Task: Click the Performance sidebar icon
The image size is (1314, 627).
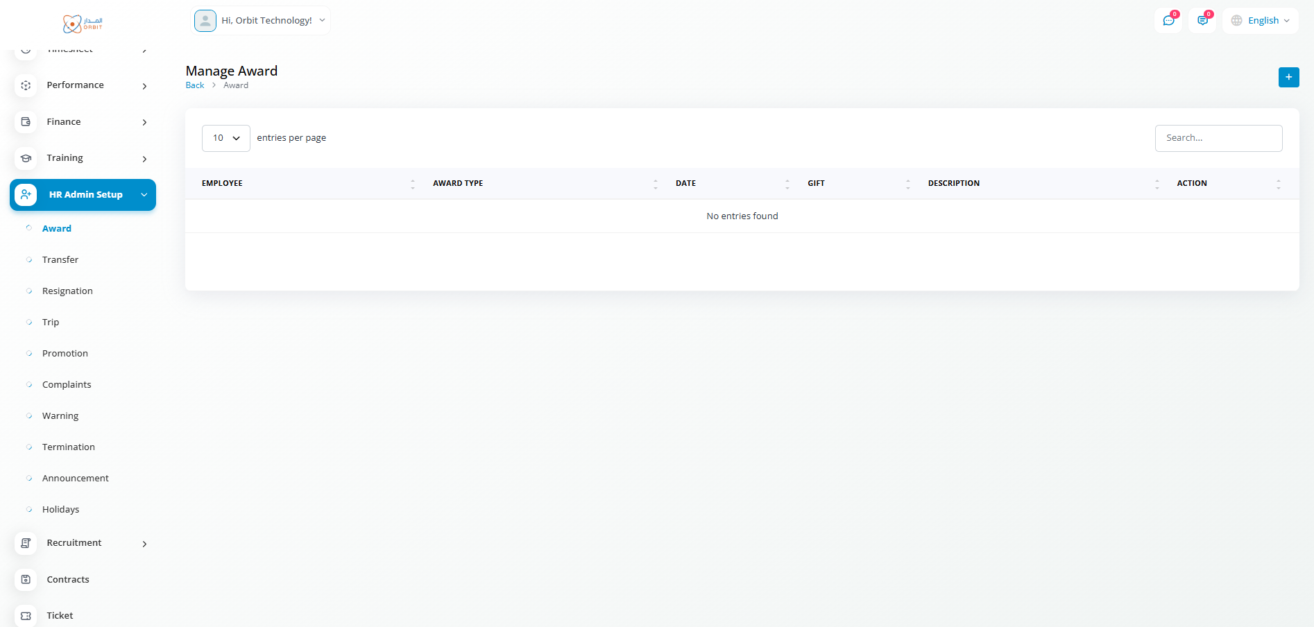Action: click(26, 85)
